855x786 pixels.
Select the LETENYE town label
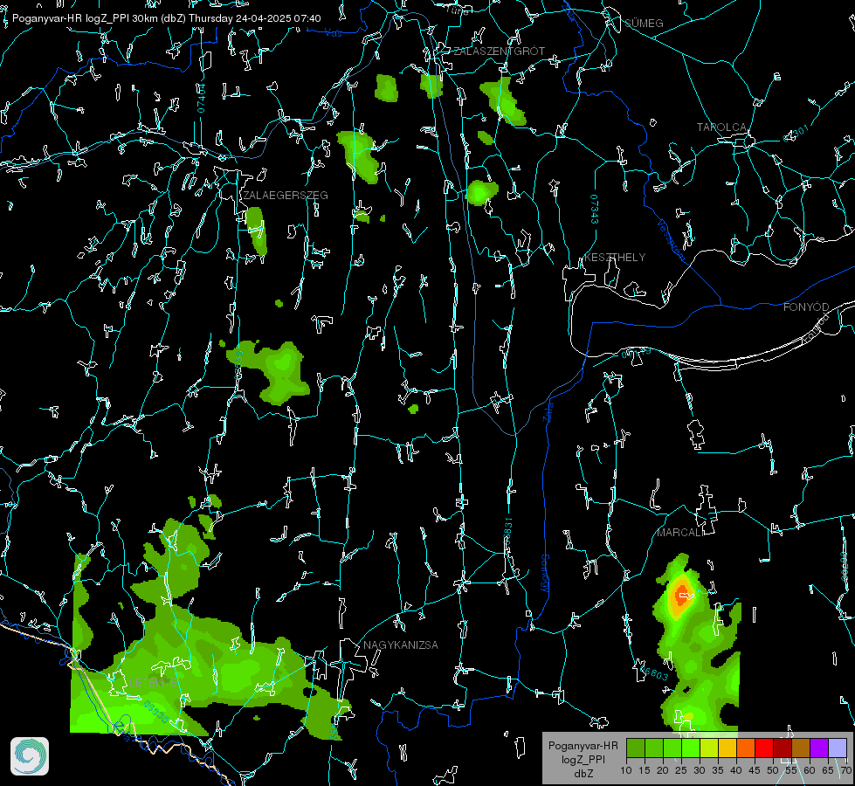click(153, 683)
